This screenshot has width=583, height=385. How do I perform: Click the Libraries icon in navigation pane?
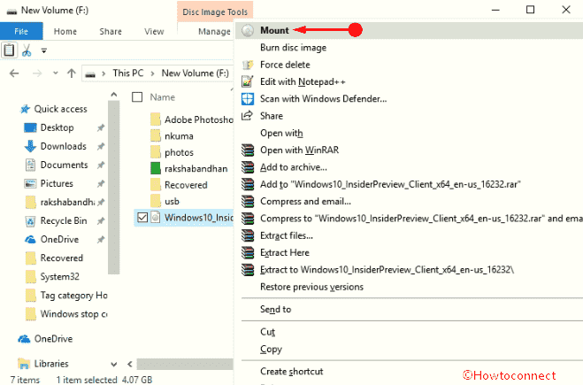(x=24, y=364)
